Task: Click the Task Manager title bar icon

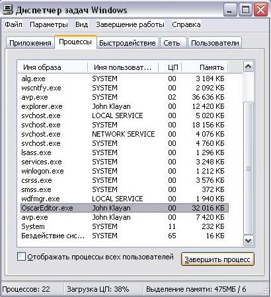Action: point(7,10)
